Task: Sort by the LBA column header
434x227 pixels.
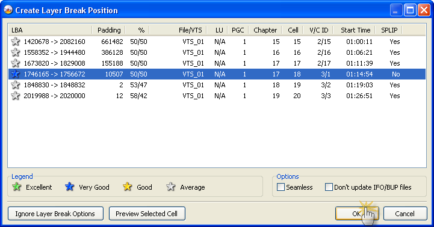Action: [50, 30]
